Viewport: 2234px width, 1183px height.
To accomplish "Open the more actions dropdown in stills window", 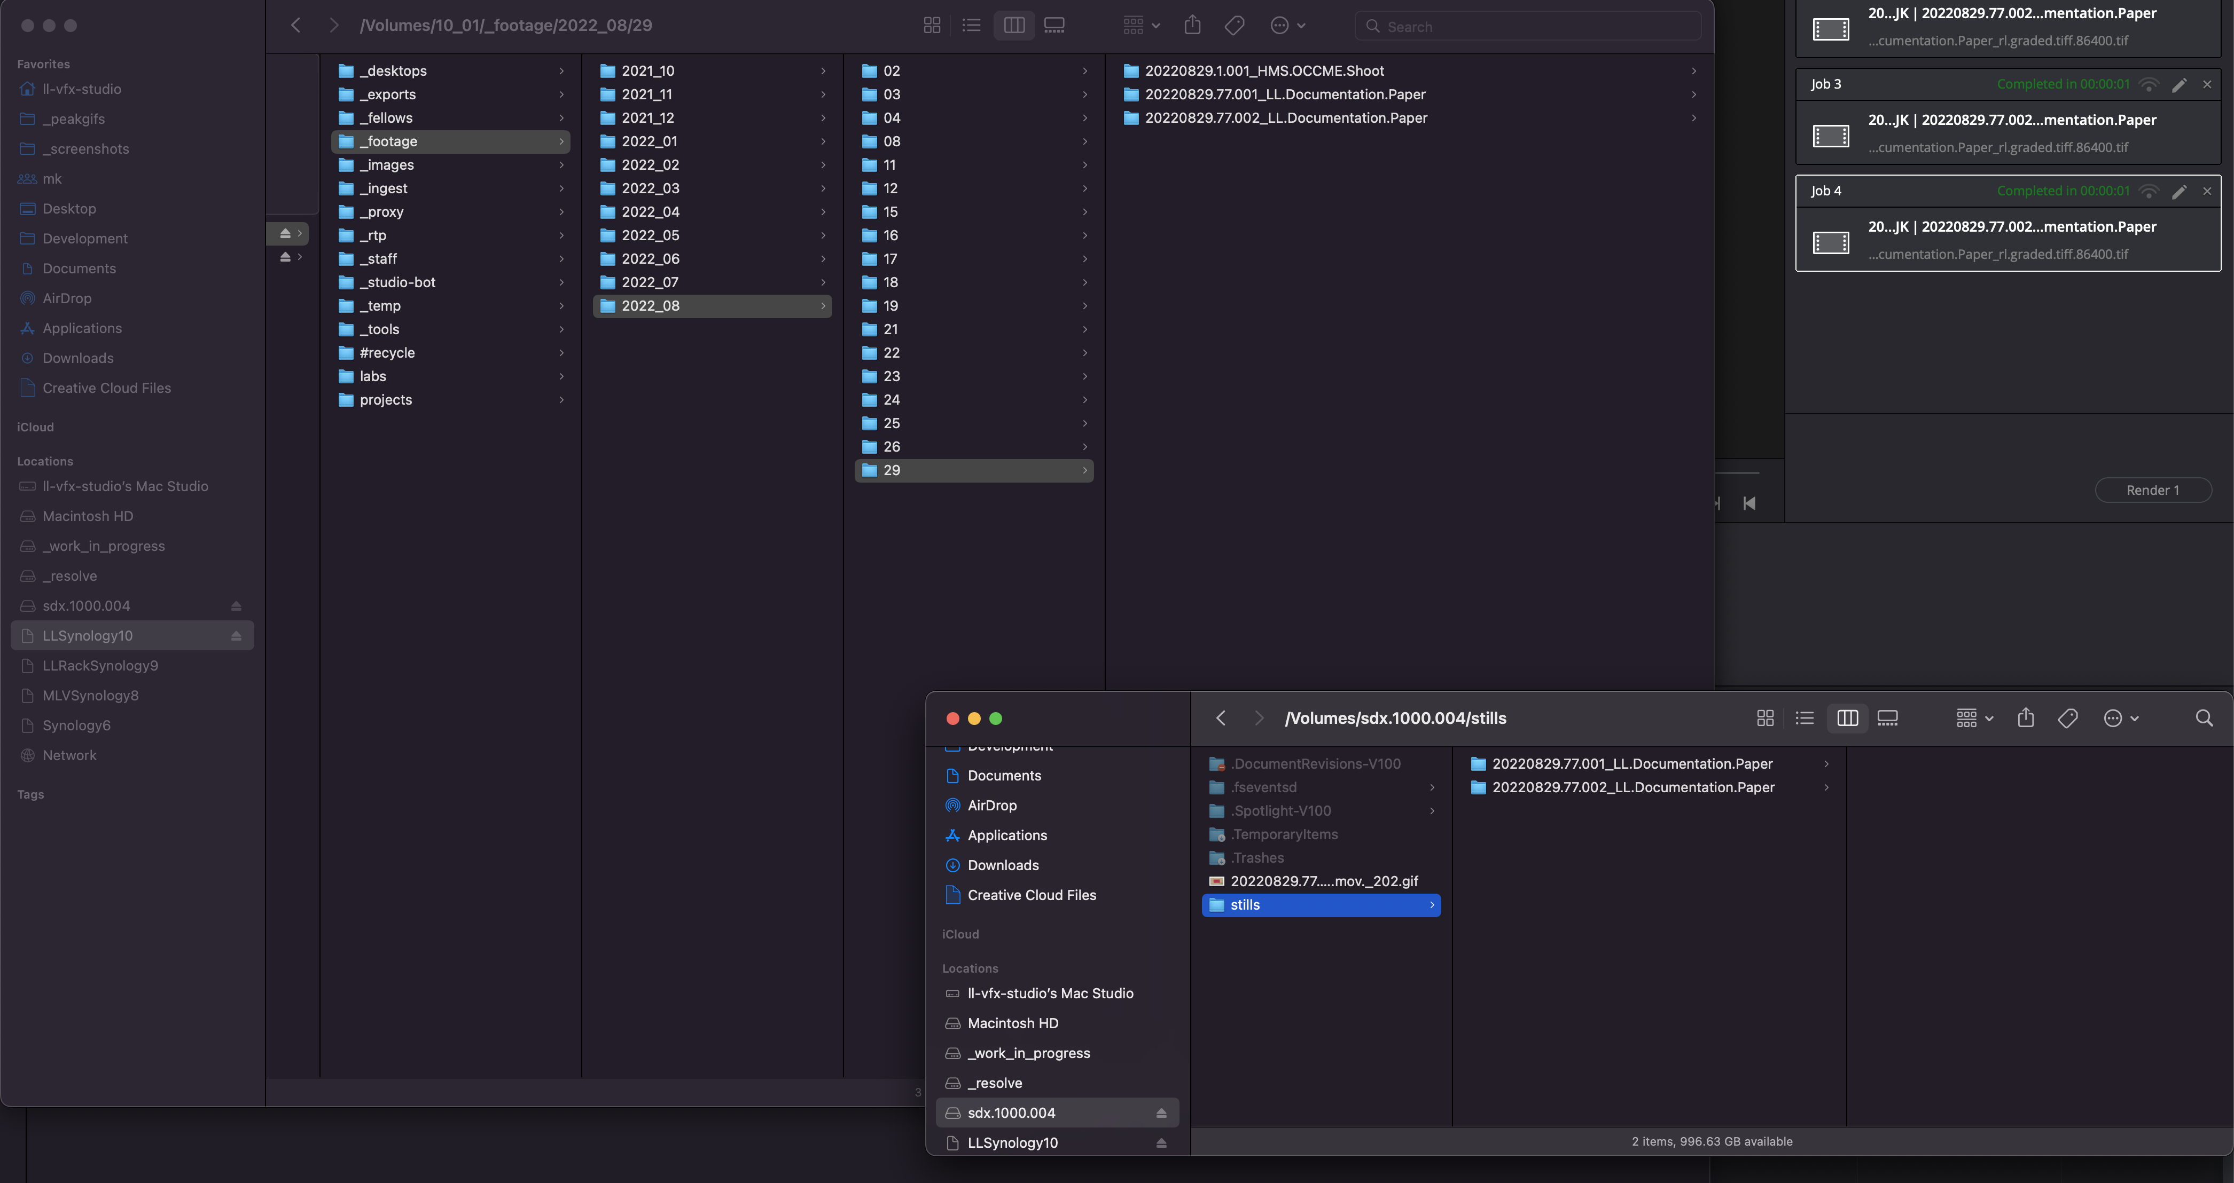I will (2121, 717).
